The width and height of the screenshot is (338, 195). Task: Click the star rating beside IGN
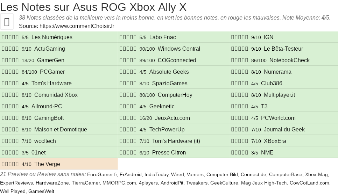(x=240, y=37)
